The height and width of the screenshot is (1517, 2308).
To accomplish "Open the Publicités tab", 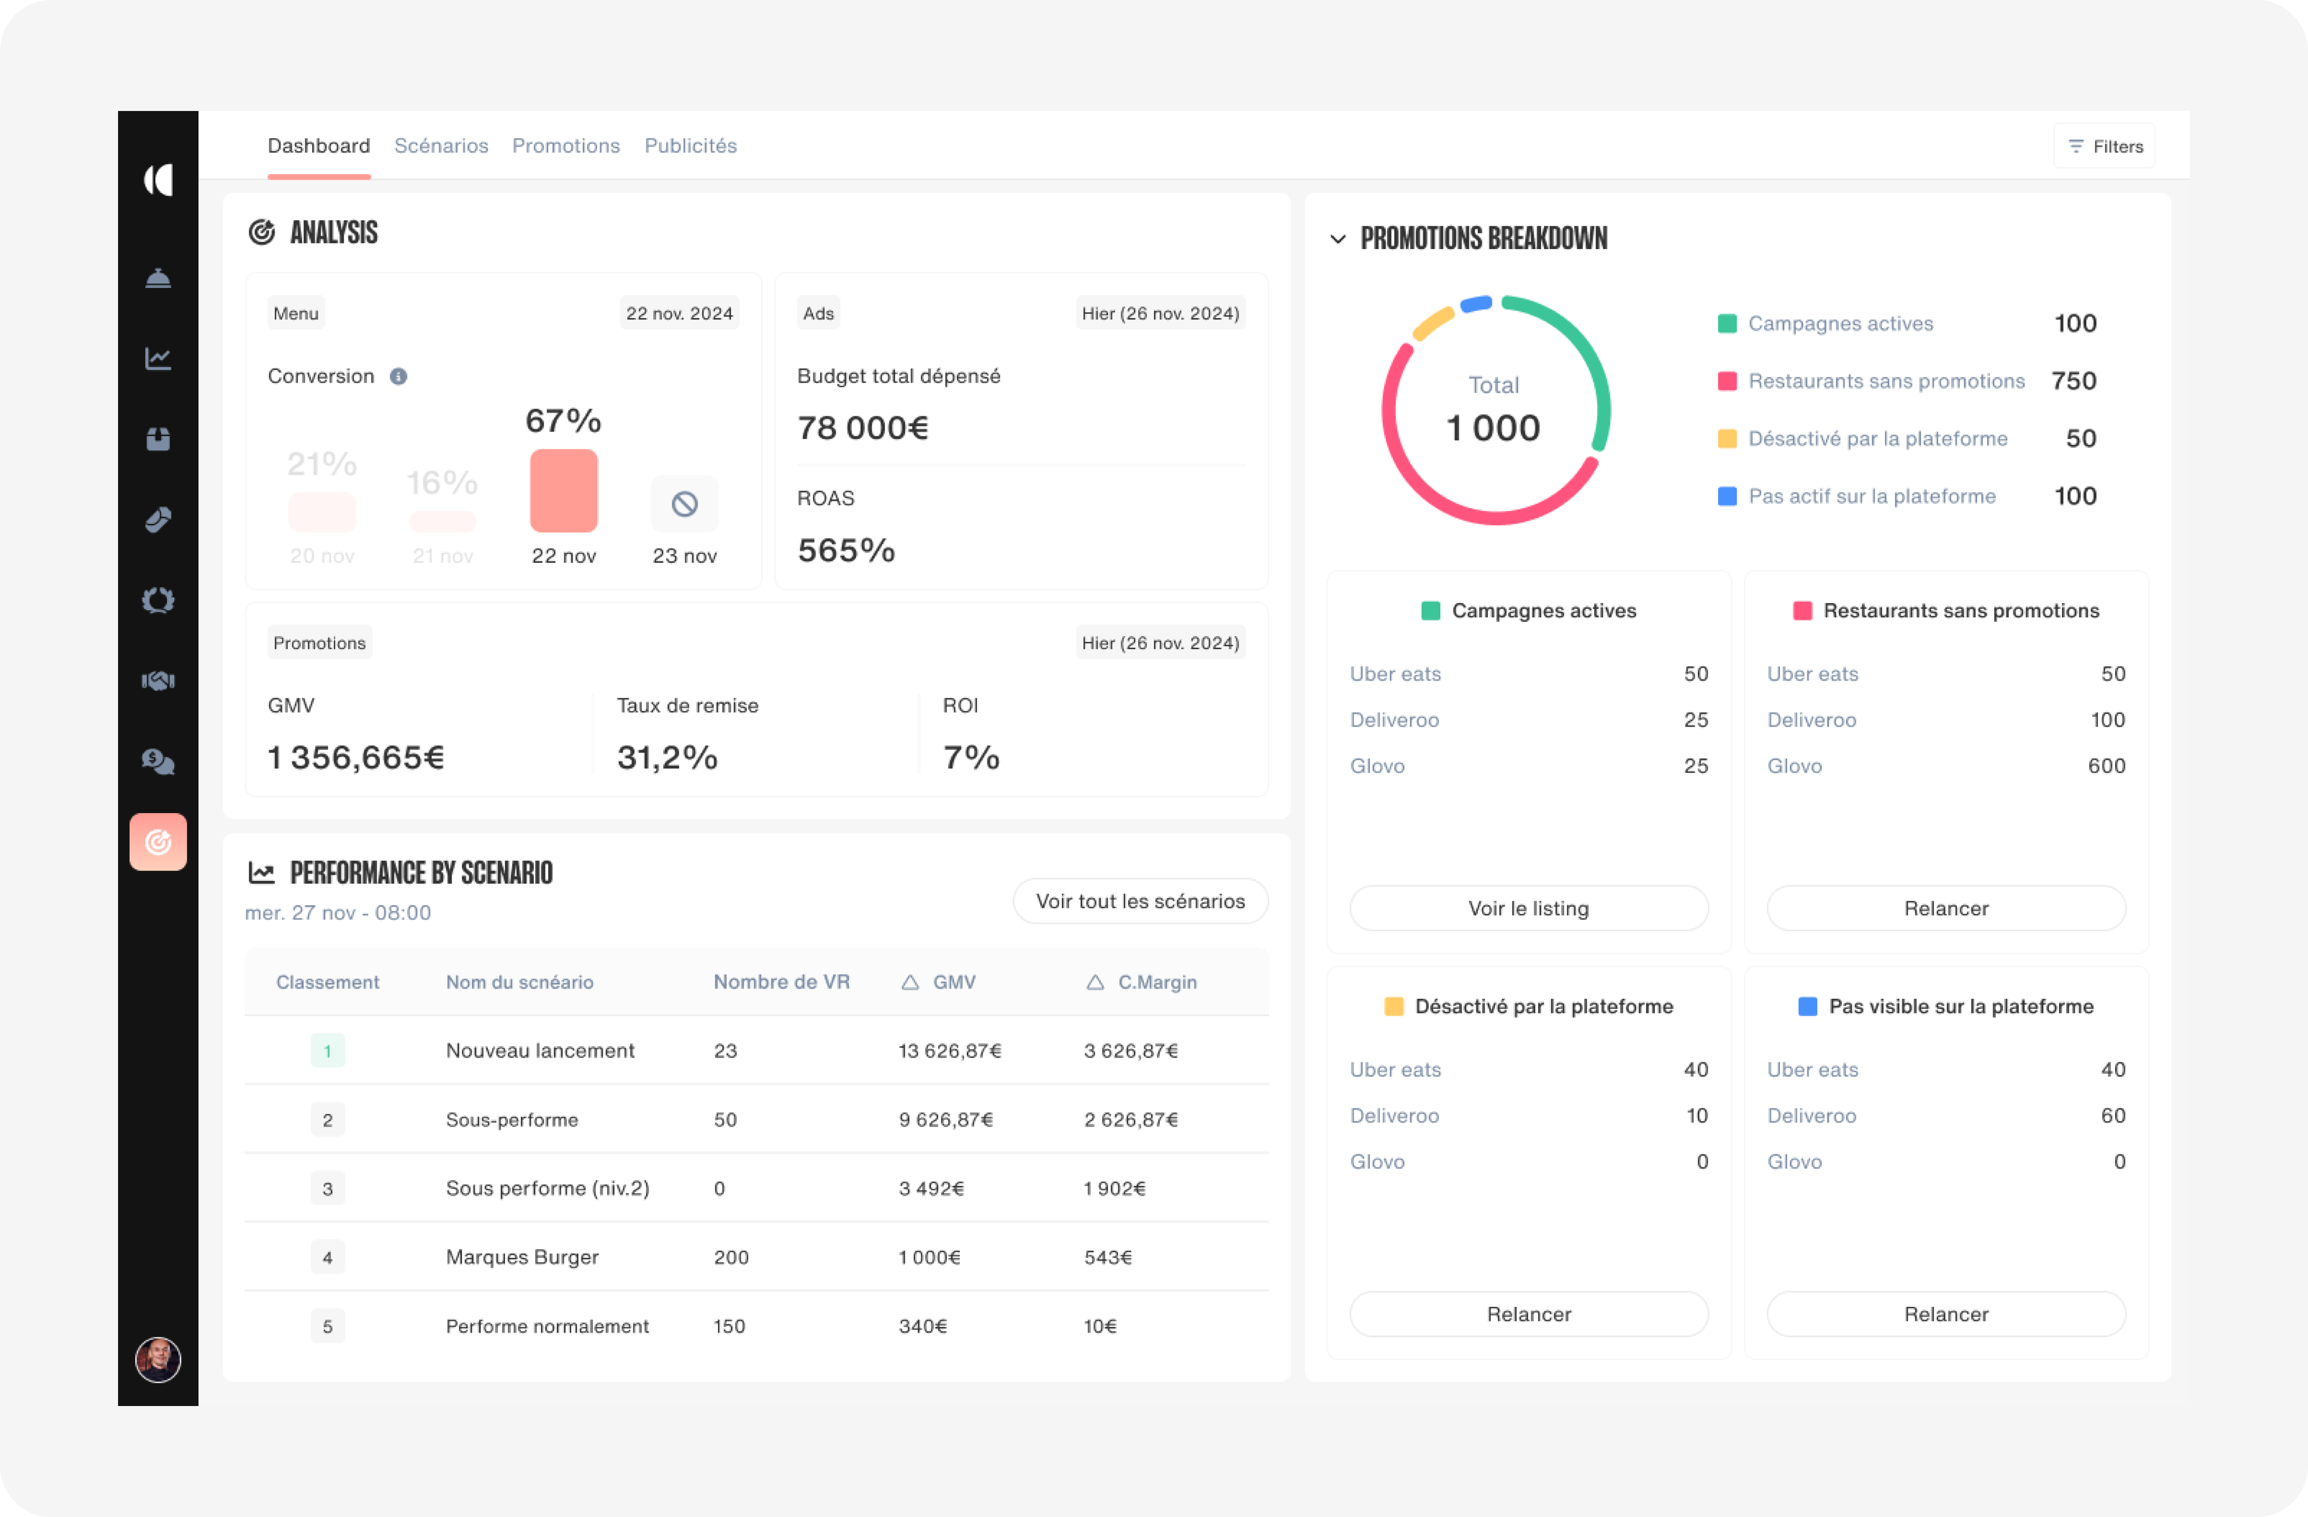I will click(691, 146).
